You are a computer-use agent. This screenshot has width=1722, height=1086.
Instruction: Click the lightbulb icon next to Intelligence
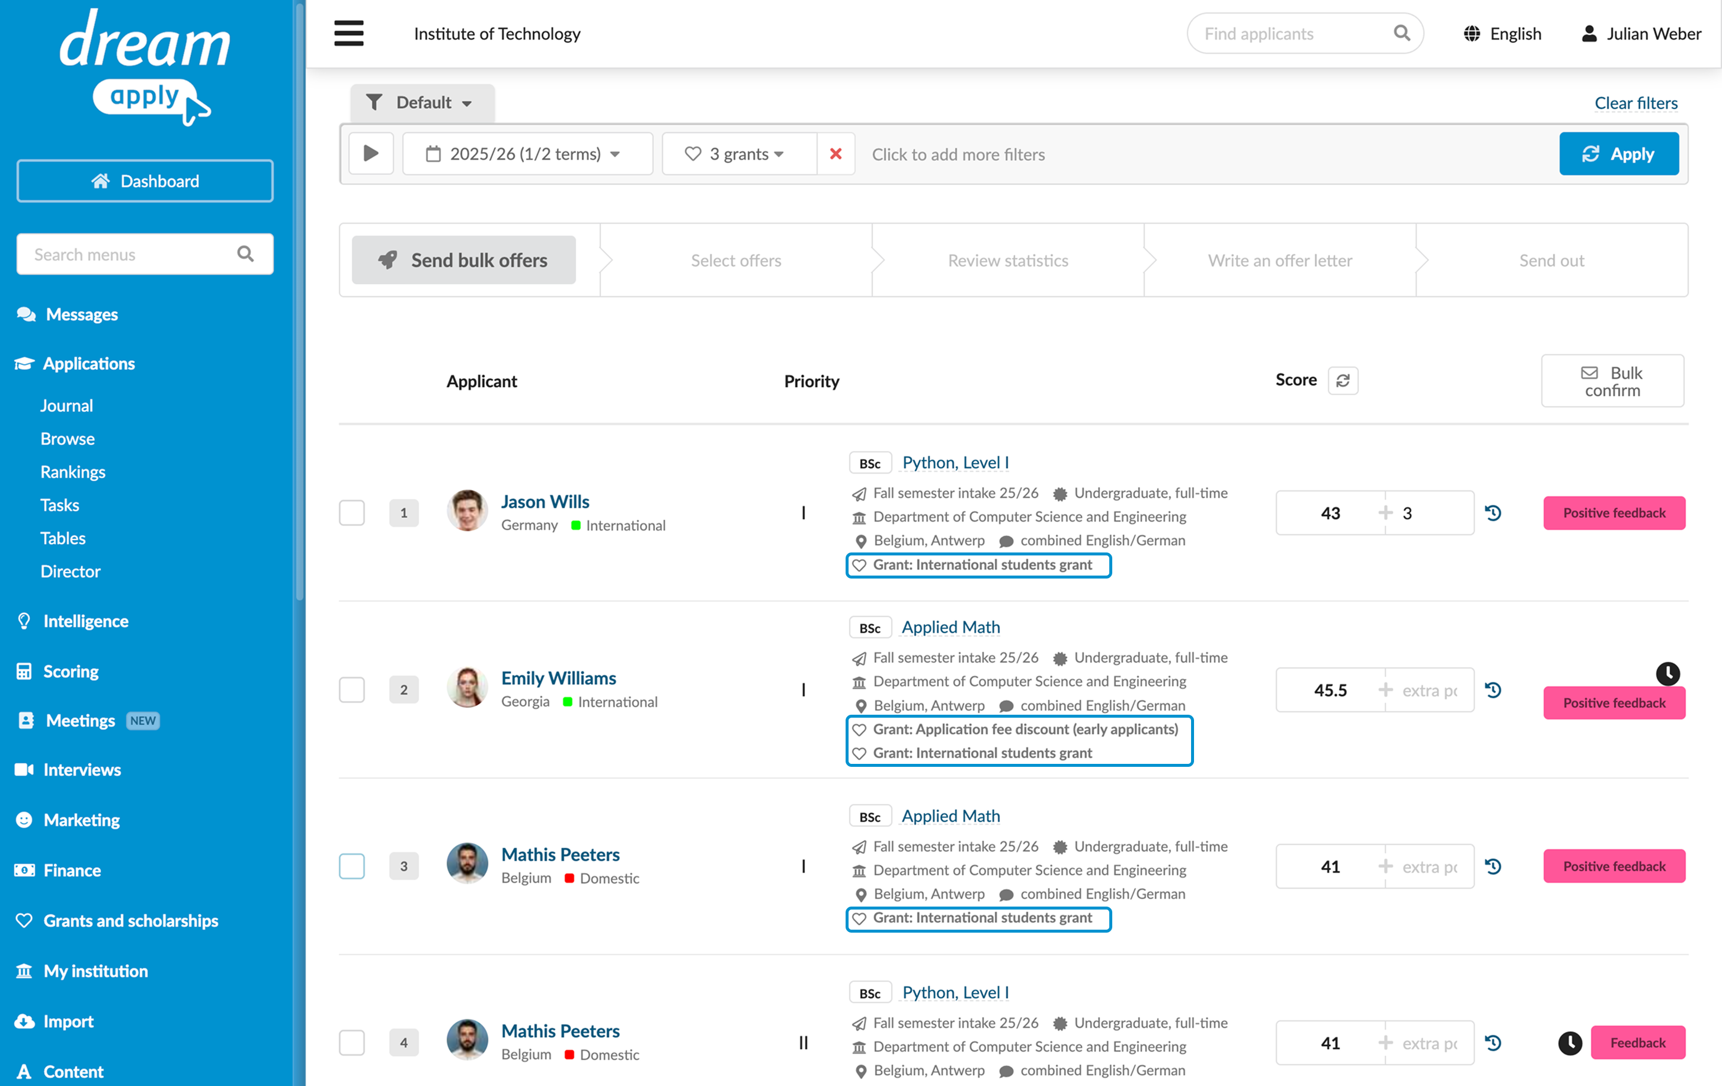[x=24, y=621]
